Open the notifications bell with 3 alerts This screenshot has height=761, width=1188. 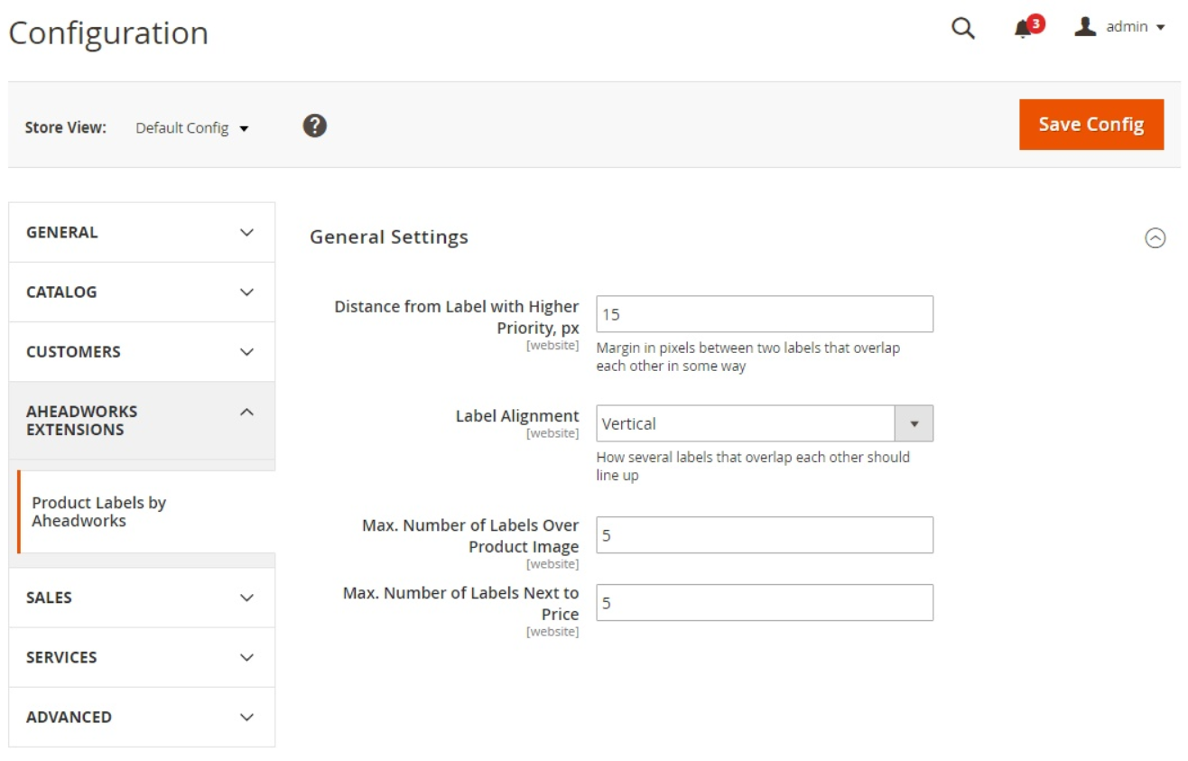click(1028, 27)
